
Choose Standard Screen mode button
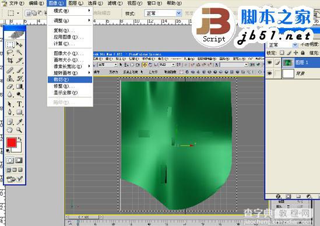point(9,169)
